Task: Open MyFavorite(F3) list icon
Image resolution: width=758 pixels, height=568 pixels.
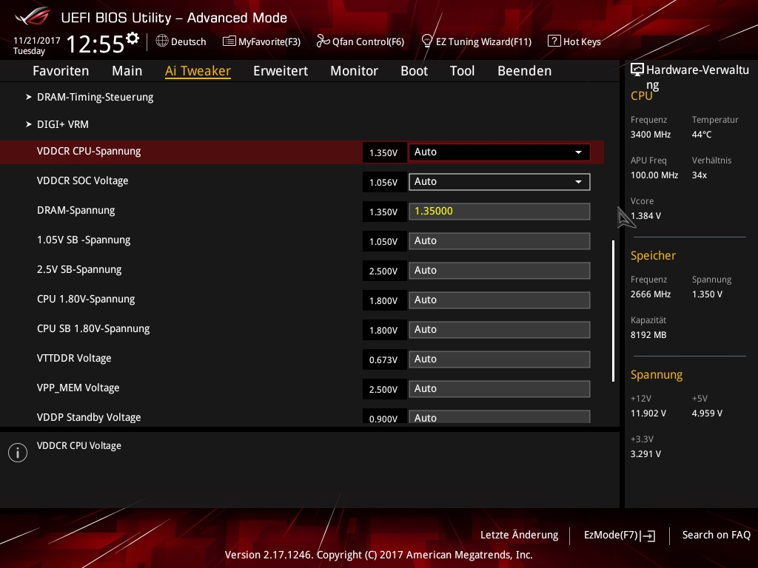Action: 229,41
